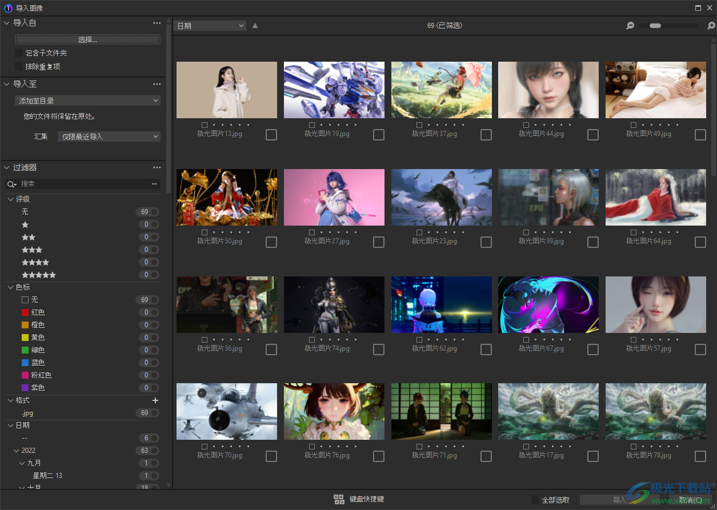Zoom in thumbnails with the magnifier plus icon
717x510 pixels.
click(x=710, y=25)
